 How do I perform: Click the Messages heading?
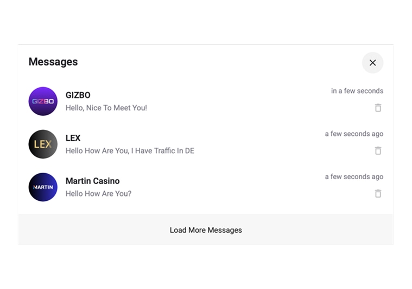click(x=53, y=62)
